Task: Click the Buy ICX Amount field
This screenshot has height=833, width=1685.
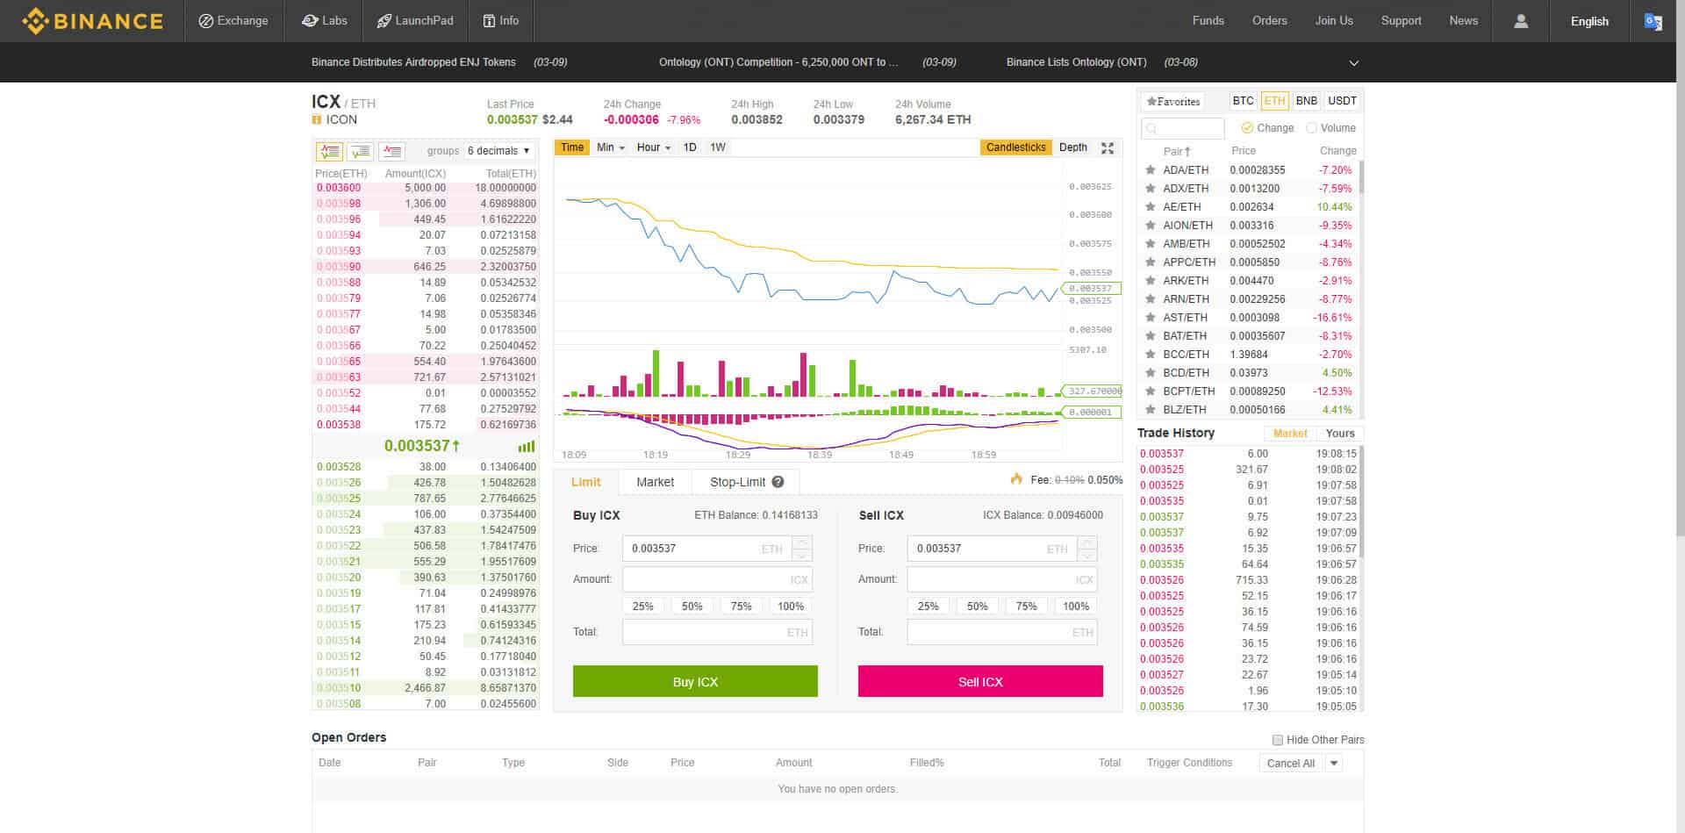Action: (x=717, y=579)
